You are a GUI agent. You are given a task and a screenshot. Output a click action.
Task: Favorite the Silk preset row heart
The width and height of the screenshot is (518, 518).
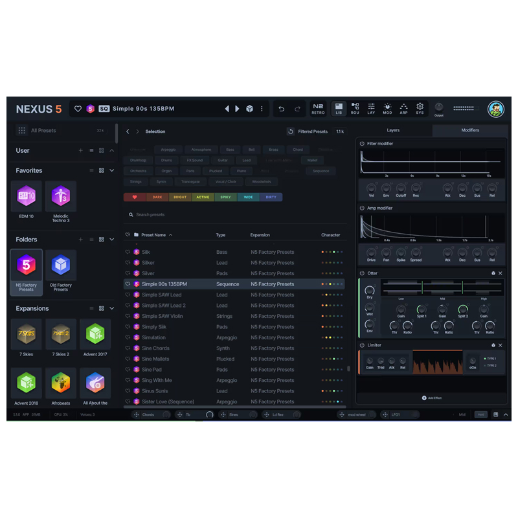point(128,252)
